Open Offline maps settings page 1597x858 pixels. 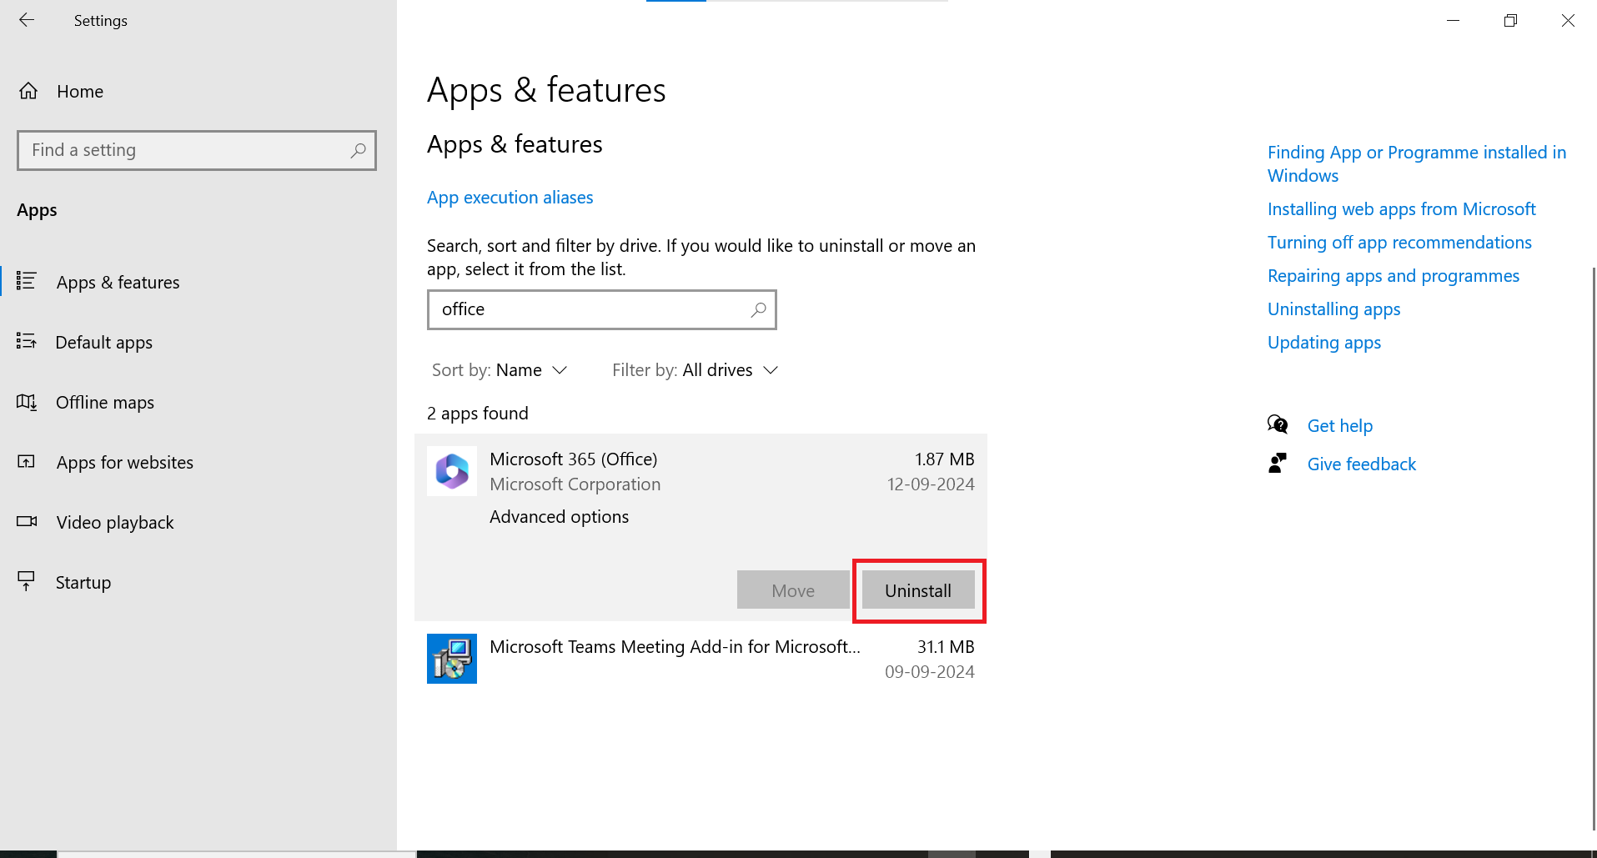tap(104, 403)
